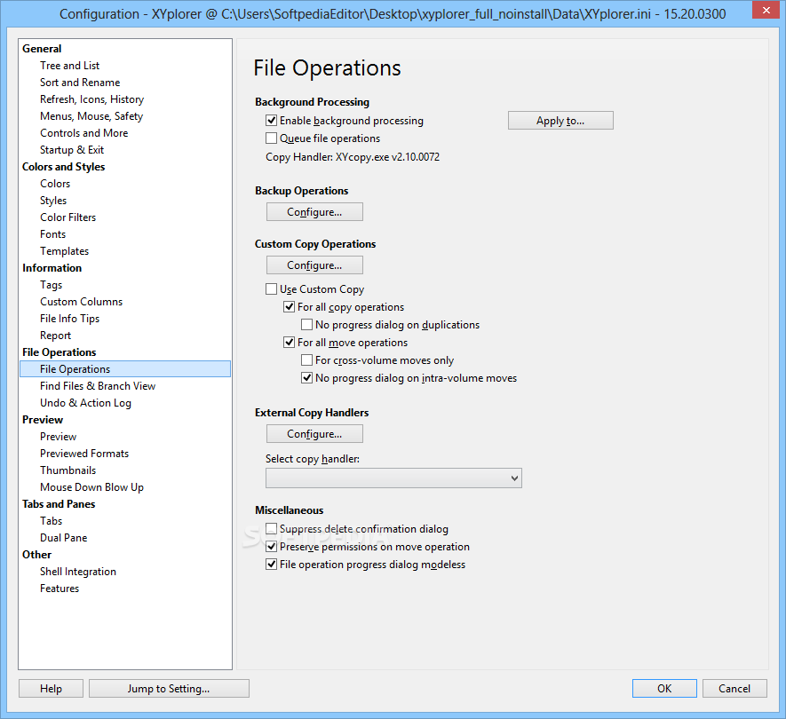The width and height of the screenshot is (786, 719).
Task: Select Refresh, Icons, History page
Action: (91, 99)
